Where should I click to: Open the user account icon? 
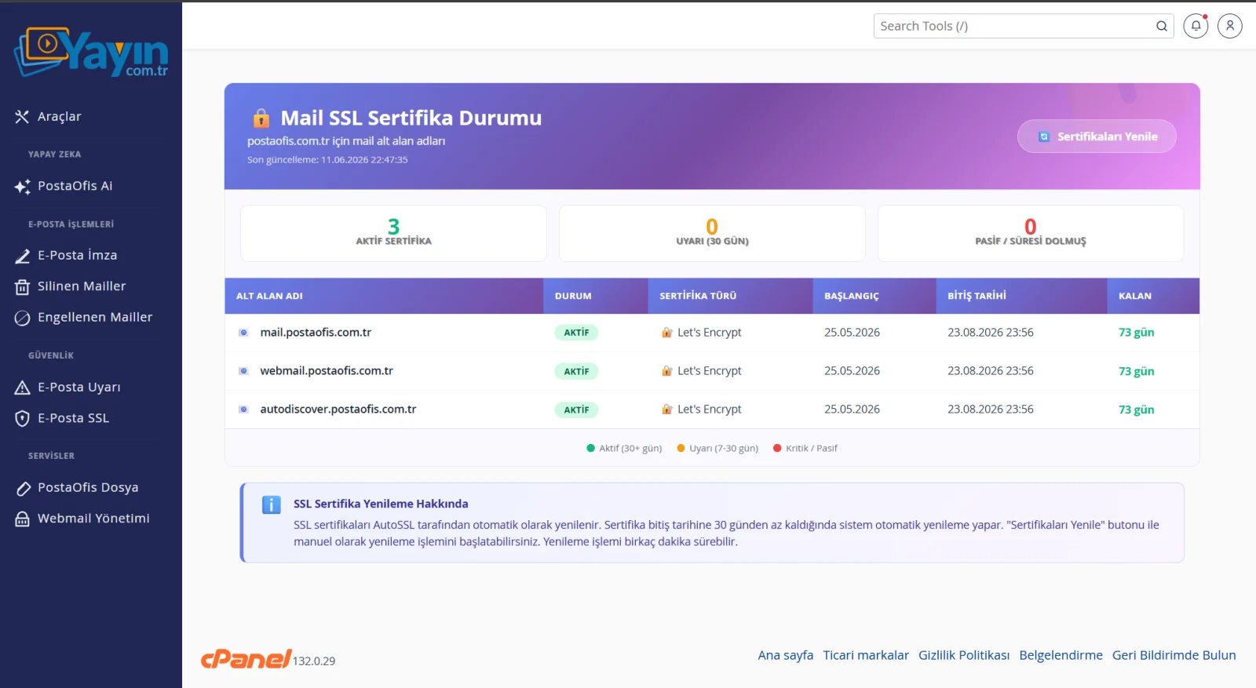pyautogui.click(x=1230, y=26)
